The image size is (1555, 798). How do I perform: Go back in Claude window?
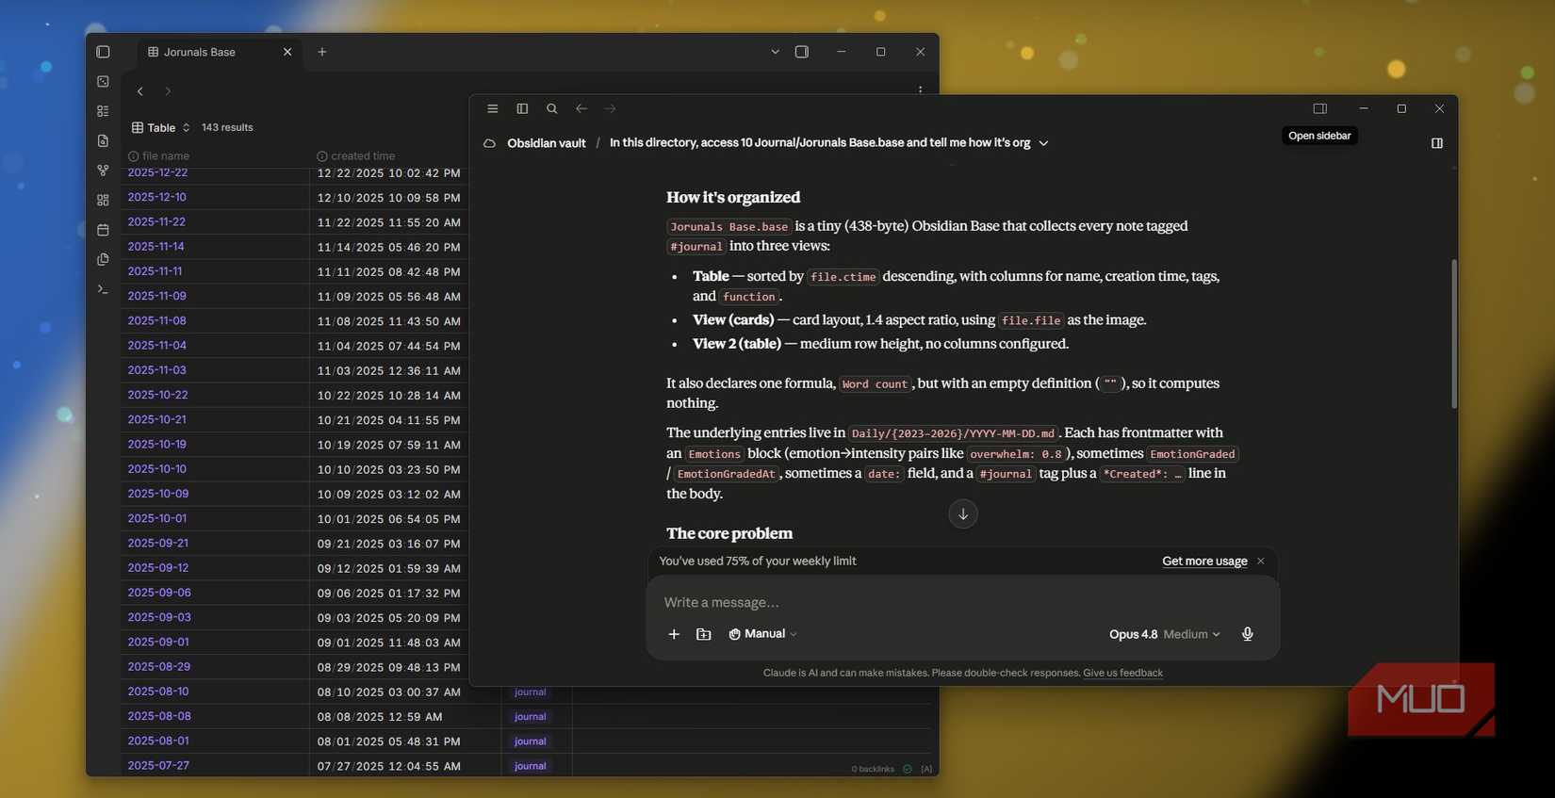coord(581,109)
